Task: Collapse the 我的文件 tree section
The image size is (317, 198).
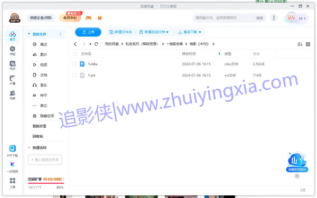Action: (x=29, y=34)
